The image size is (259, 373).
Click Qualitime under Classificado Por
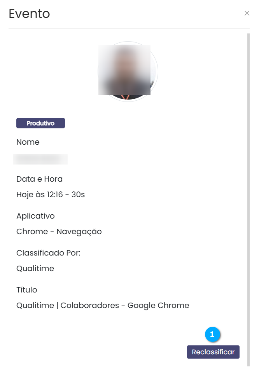pos(35,269)
